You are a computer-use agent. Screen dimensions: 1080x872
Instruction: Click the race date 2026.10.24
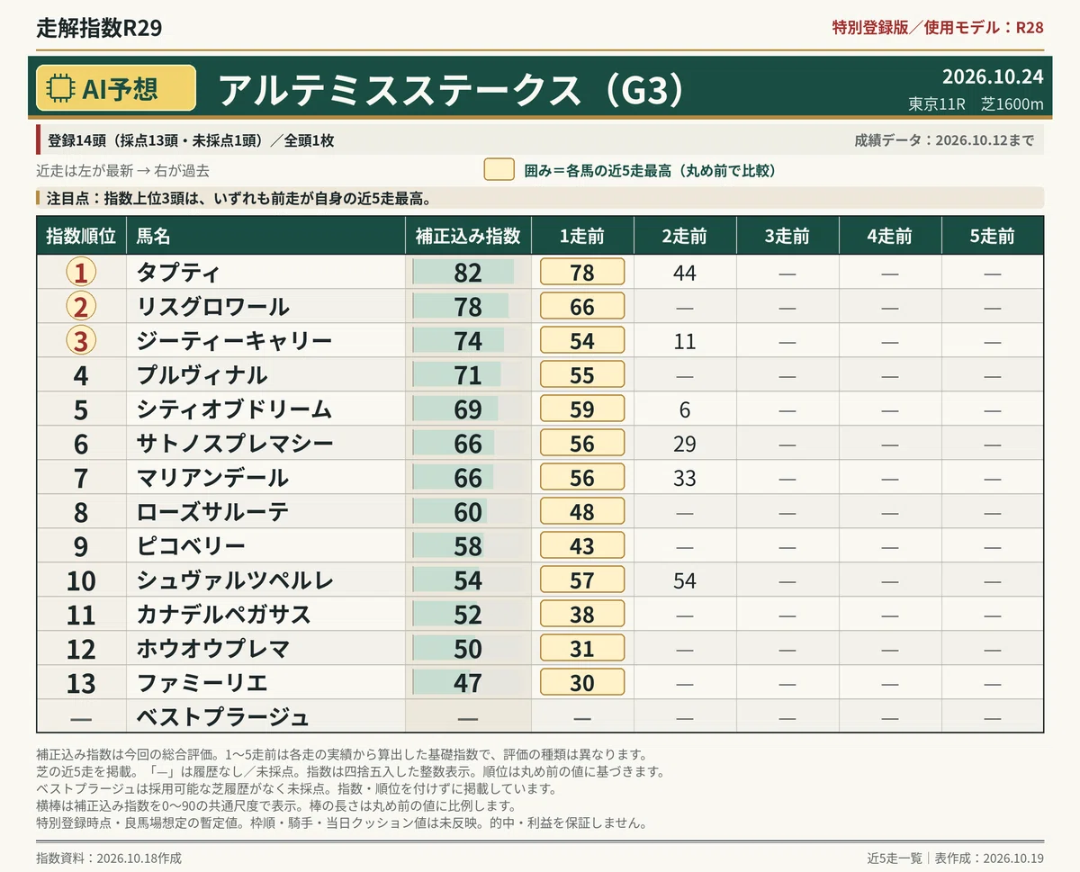[x=993, y=76]
